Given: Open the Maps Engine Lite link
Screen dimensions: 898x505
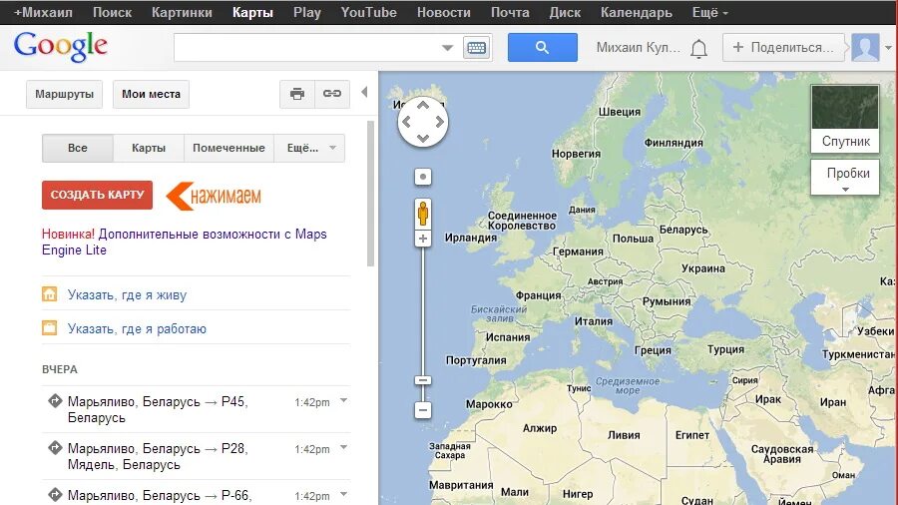Looking at the screenshot, I should [x=184, y=243].
